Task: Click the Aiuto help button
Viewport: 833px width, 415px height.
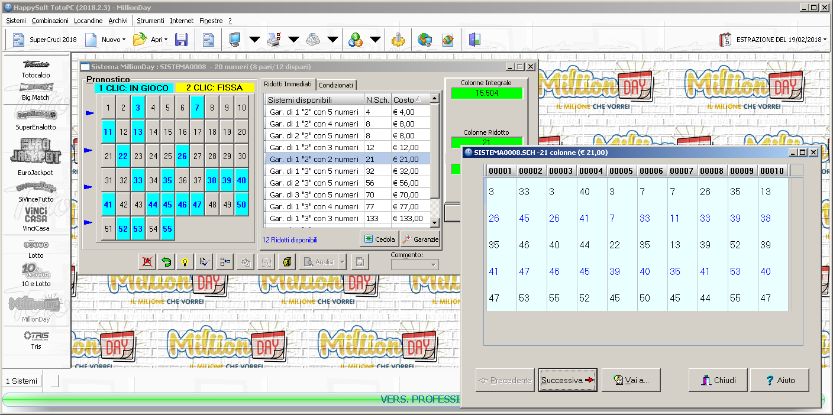Action: pos(780,380)
